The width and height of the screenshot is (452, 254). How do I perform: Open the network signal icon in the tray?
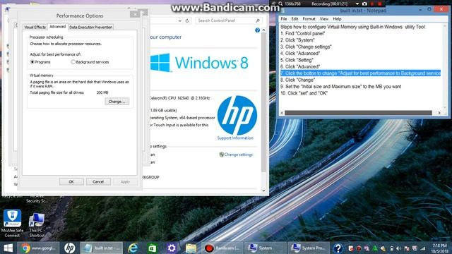423,248
